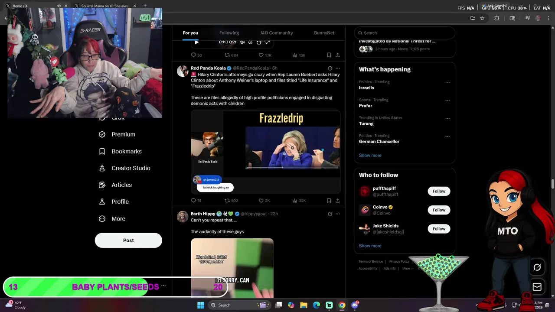
Task: View analytics showing 32K views
Action: 299,201
